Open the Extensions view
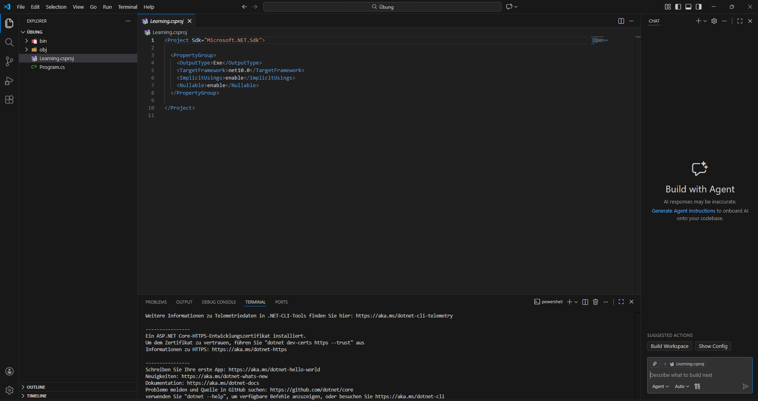This screenshot has width=758, height=401. coord(9,100)
